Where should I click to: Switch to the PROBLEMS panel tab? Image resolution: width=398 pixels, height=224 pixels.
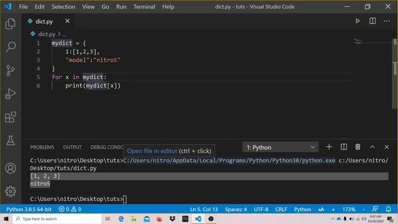pos(42,147)
